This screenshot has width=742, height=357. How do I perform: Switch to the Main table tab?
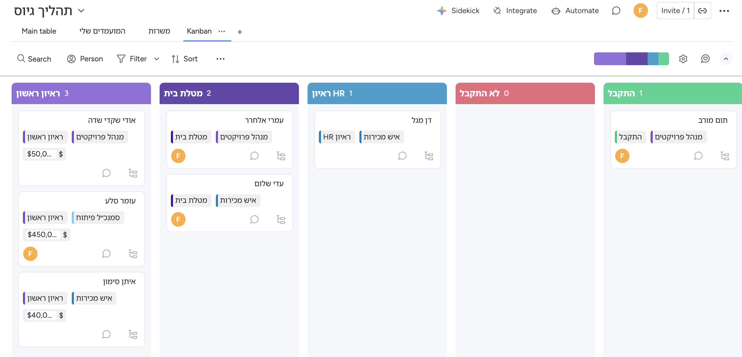point(39,31)
